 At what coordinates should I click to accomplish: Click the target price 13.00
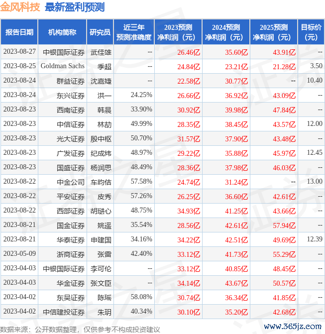pyautogui.click(x=315, y=182)
